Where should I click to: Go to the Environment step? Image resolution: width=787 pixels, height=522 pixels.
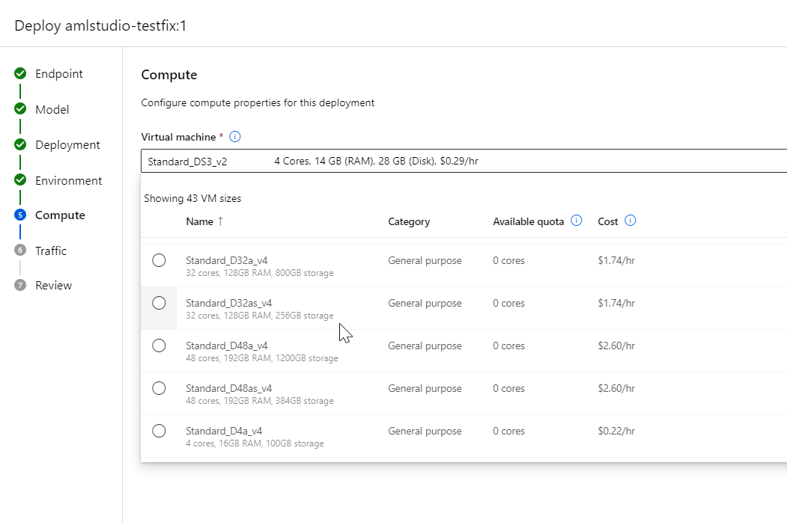tap(69, 180)
